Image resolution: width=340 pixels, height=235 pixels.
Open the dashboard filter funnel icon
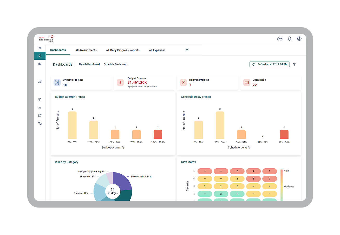(294, 64)
